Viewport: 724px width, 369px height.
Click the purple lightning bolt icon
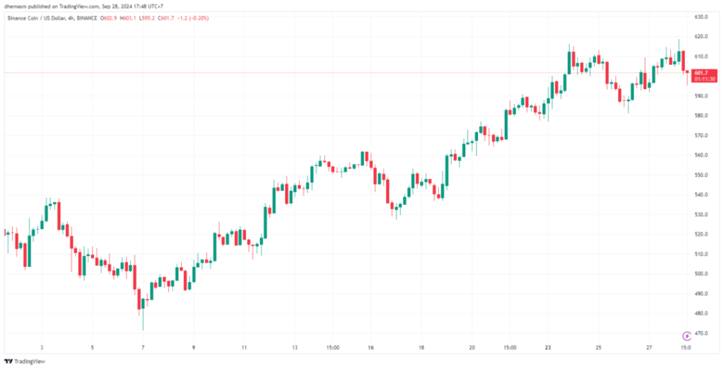(686, 336)
